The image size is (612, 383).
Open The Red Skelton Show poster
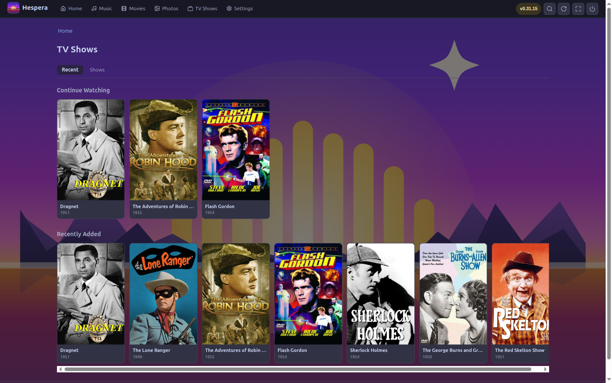coord(521,294)
